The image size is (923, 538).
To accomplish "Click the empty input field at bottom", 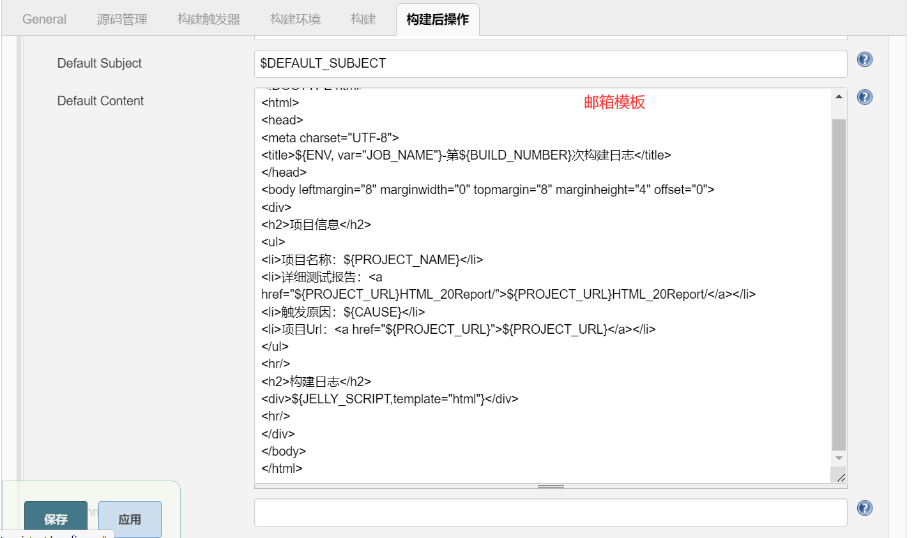I will (551, 512).
